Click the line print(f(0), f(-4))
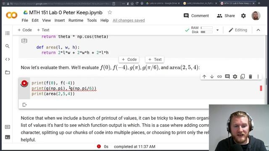 [x=53, y=83]
